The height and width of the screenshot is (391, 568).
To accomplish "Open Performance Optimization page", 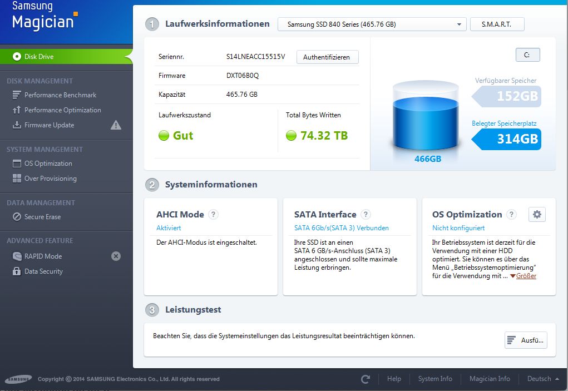I will point(63,110).
